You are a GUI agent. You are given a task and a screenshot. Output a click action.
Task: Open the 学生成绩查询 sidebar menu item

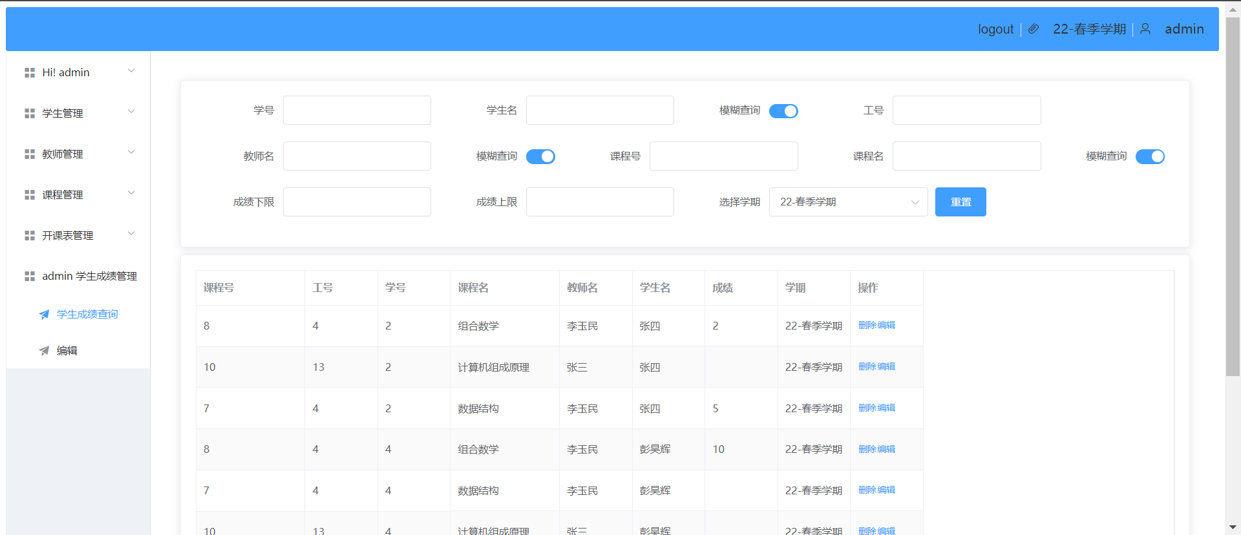tap(78, 315)
